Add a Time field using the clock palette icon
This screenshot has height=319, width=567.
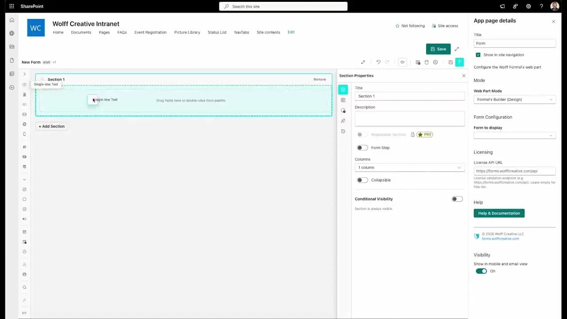pos(24,252)
